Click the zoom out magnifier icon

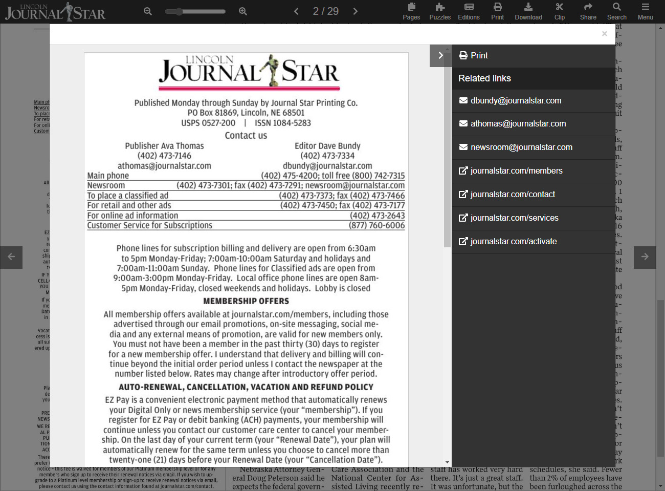click(148, 11)
